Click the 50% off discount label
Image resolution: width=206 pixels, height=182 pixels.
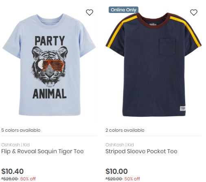pos(132,179)
